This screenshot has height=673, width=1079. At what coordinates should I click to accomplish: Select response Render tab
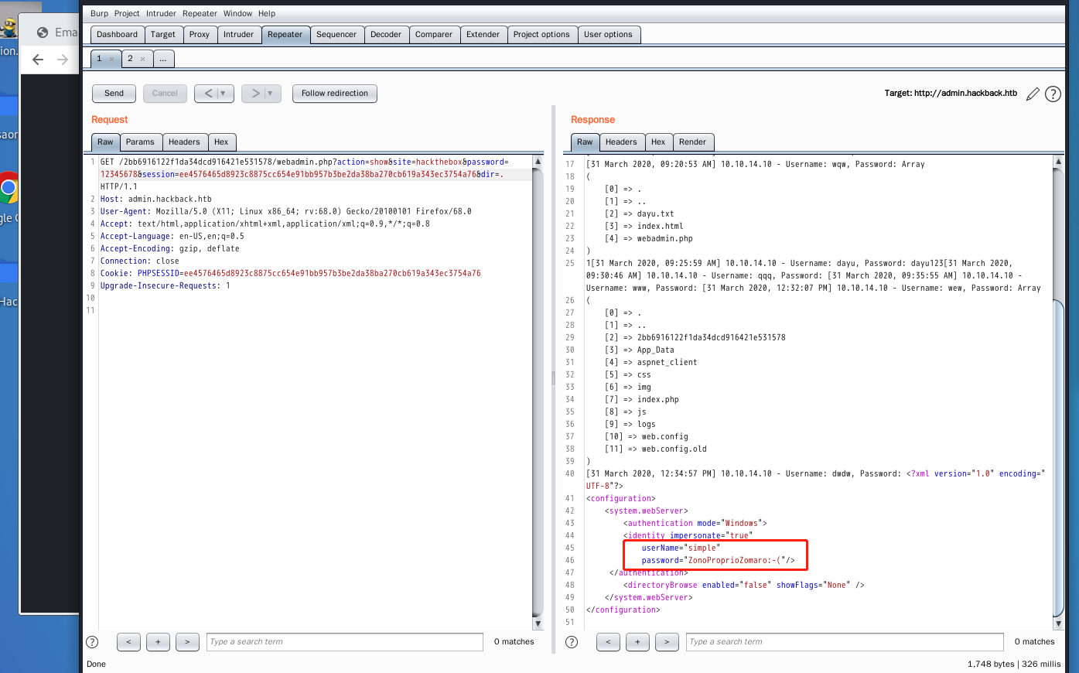[692, 142]
